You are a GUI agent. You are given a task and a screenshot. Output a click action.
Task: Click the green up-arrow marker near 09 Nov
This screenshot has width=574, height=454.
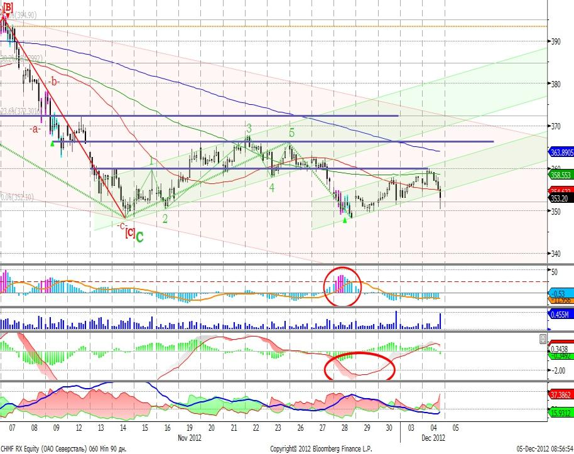click(x=53, y=143)
